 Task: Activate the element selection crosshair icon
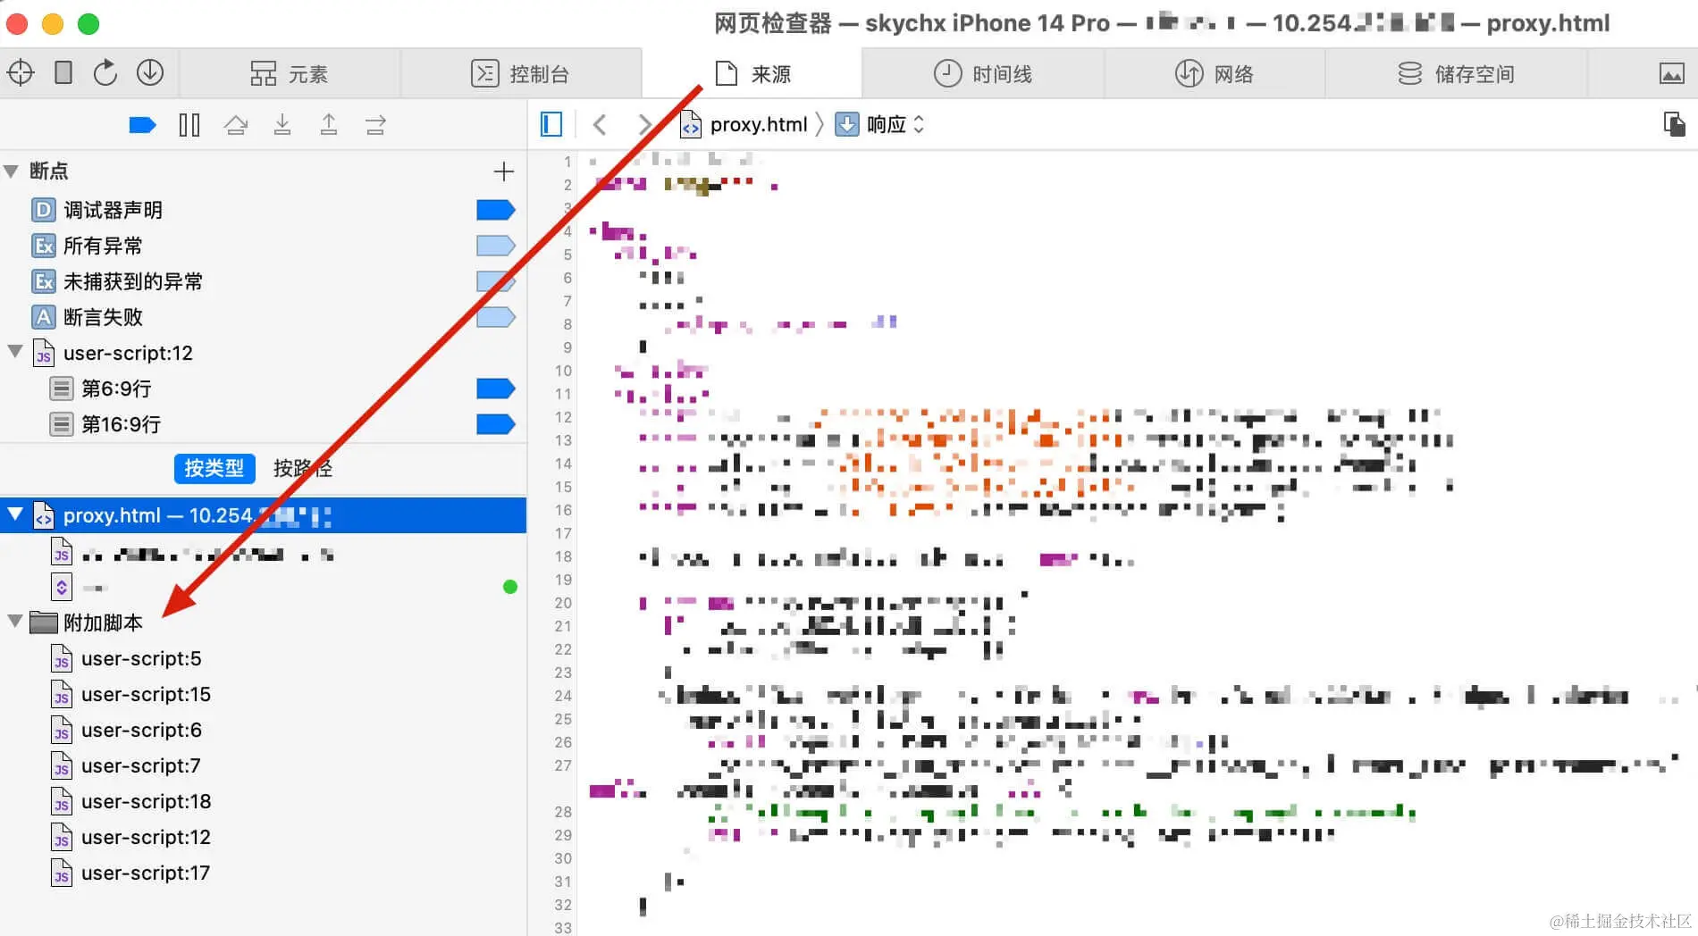click(x=21, y=72)
